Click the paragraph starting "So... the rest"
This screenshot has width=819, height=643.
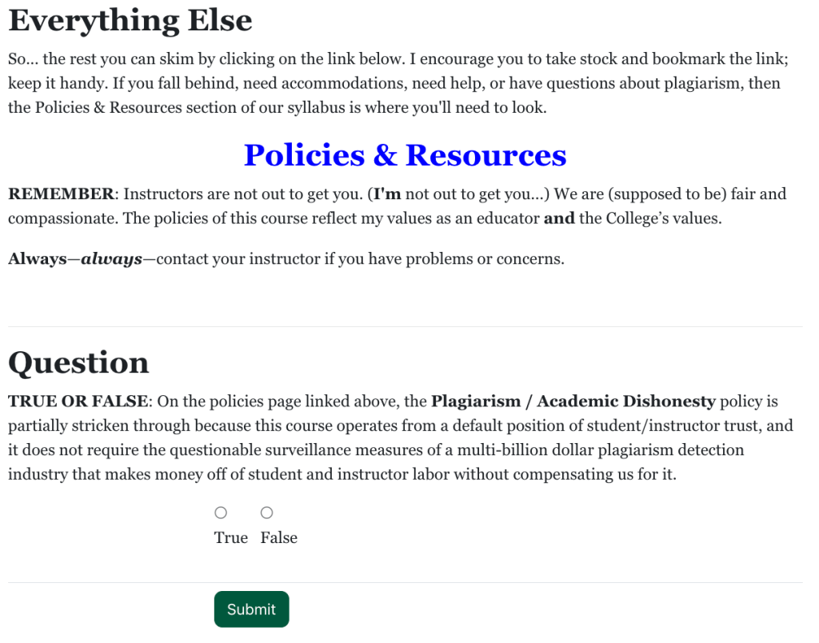coord(320,83)
